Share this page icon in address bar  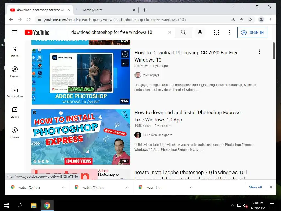point(241,20)
